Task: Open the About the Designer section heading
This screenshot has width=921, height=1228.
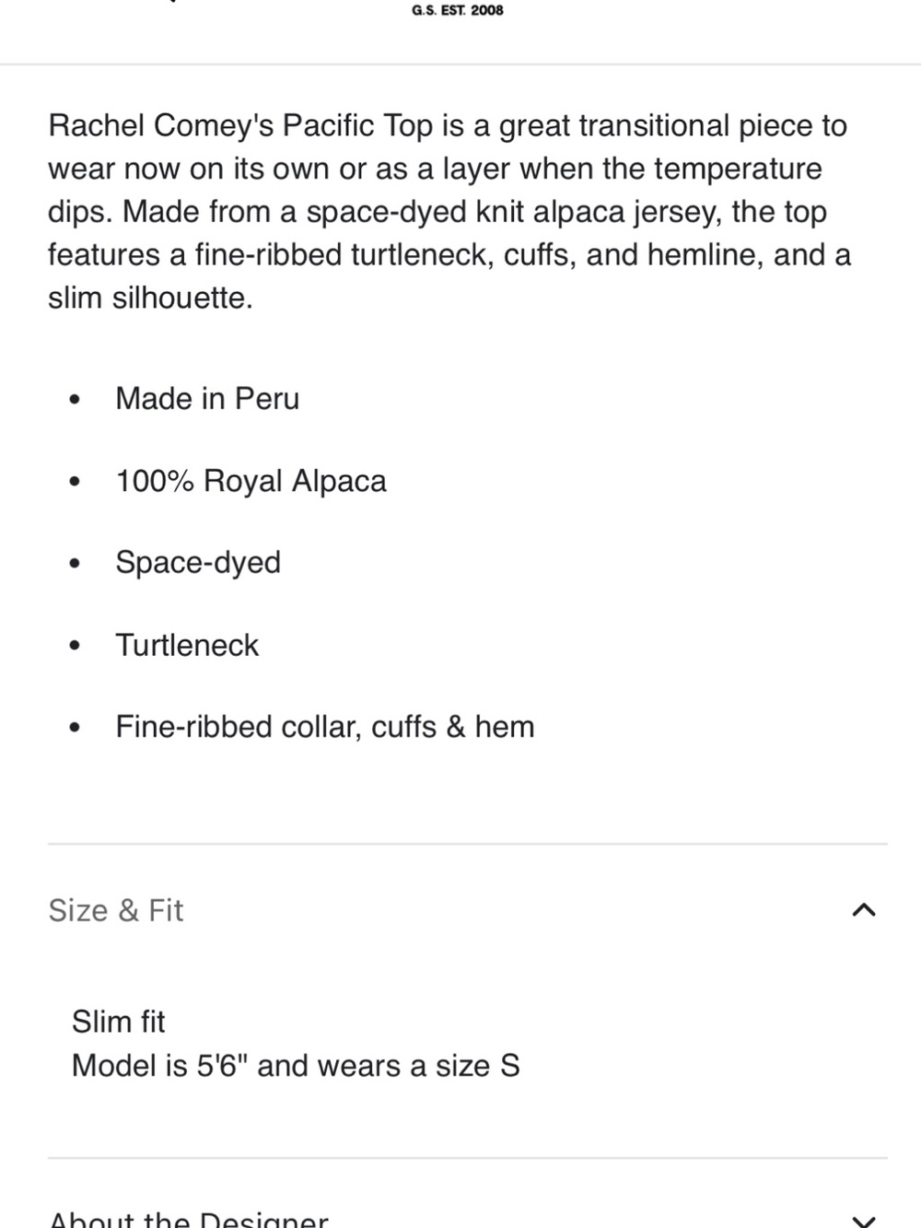Action: click(188, 1219)
